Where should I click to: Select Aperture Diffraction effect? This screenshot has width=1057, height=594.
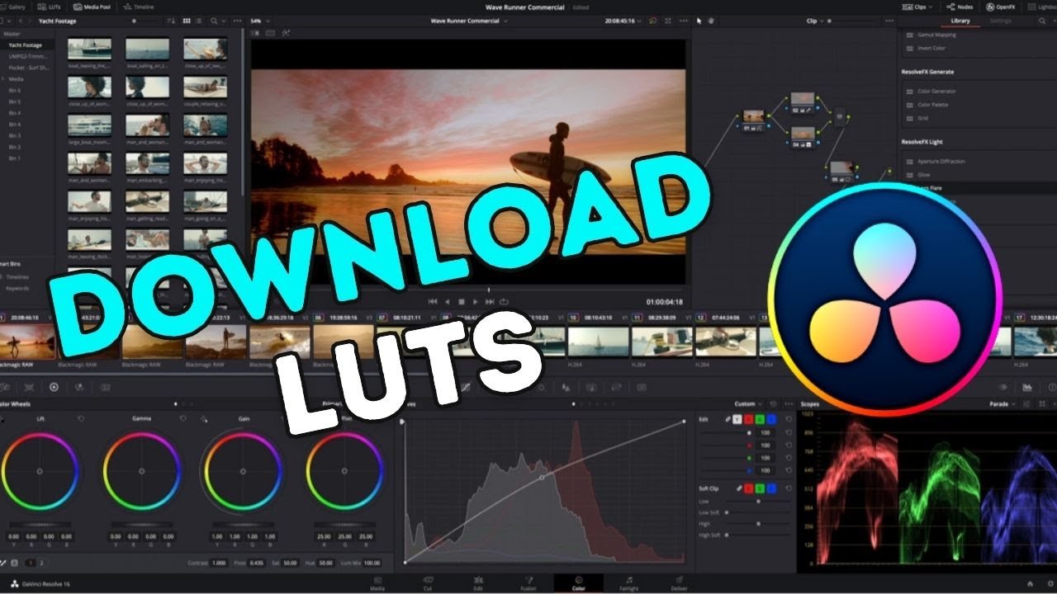pyautogui.click(x=940, y=162)
